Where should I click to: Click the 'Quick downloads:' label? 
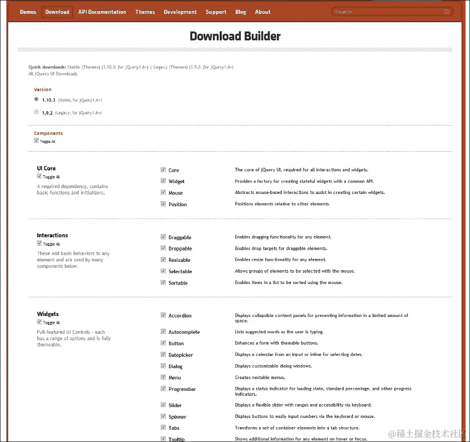coord(47,67)
